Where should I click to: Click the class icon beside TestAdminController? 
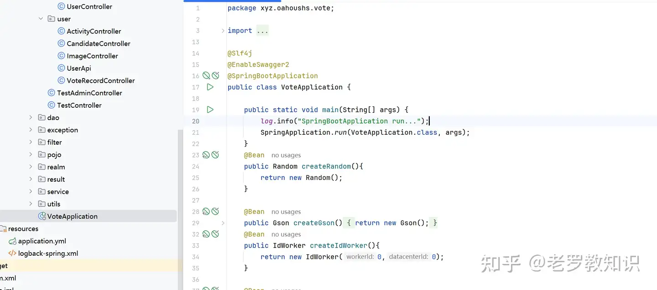(52, 93)
